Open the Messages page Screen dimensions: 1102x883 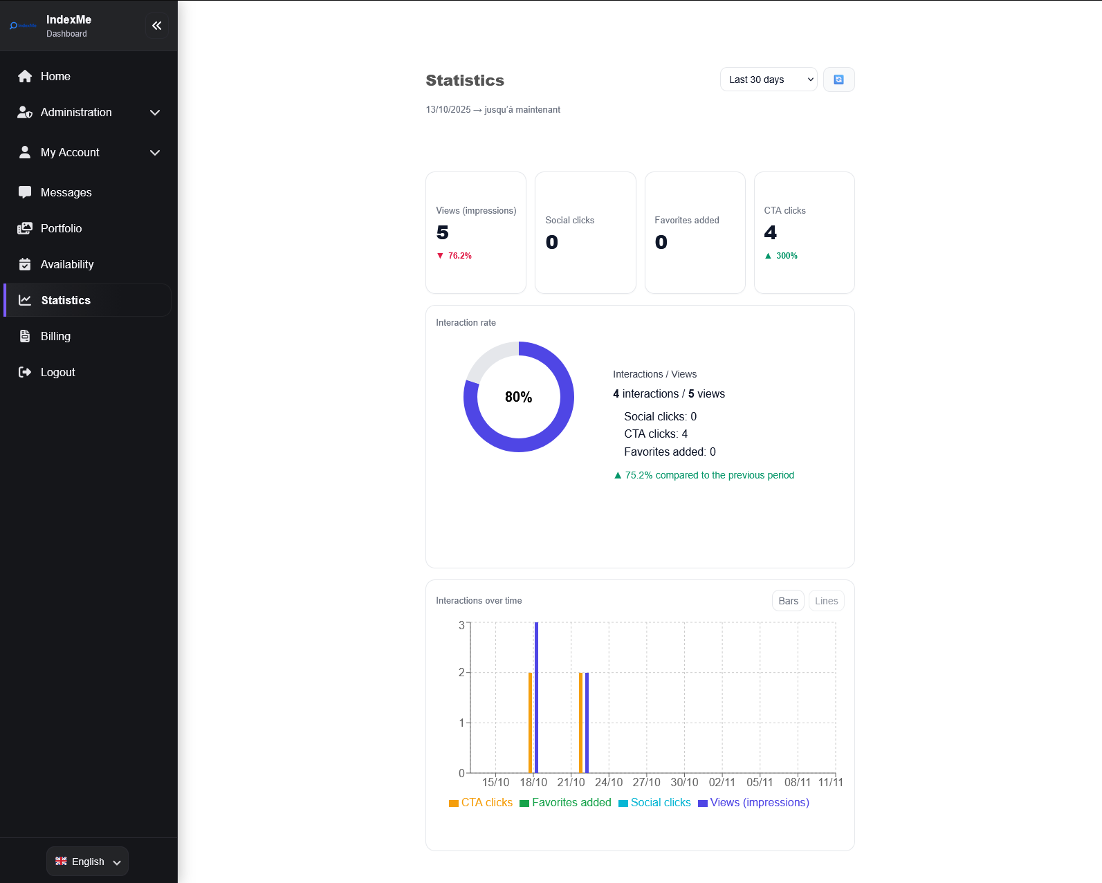[87, 192]
